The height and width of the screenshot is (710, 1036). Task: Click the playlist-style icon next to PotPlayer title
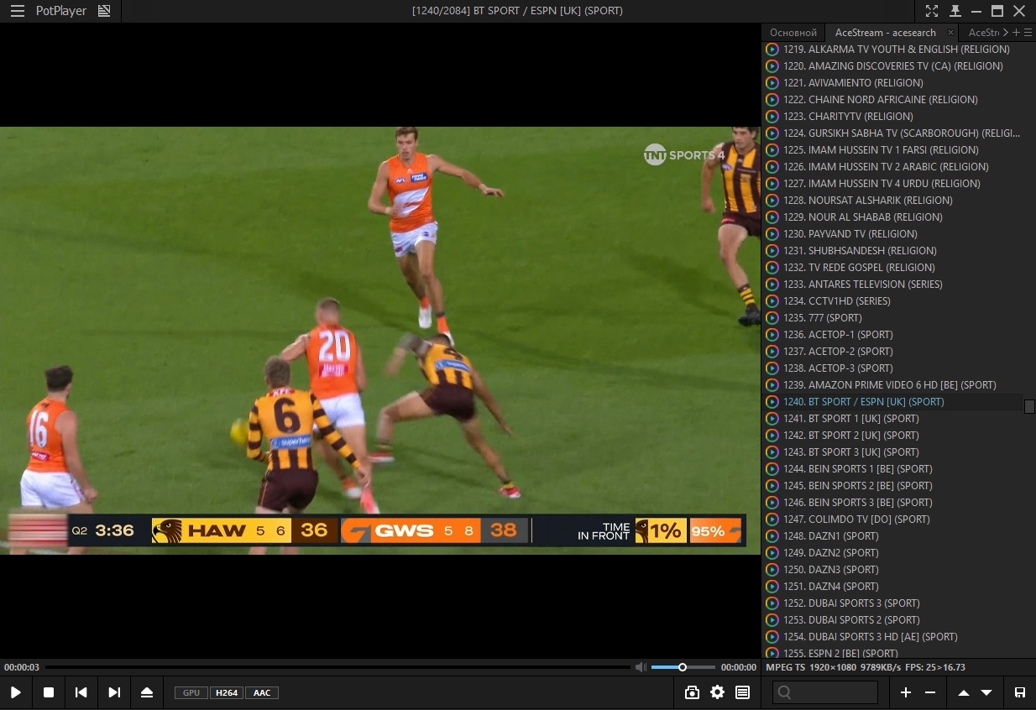click(x=104, y=11)
